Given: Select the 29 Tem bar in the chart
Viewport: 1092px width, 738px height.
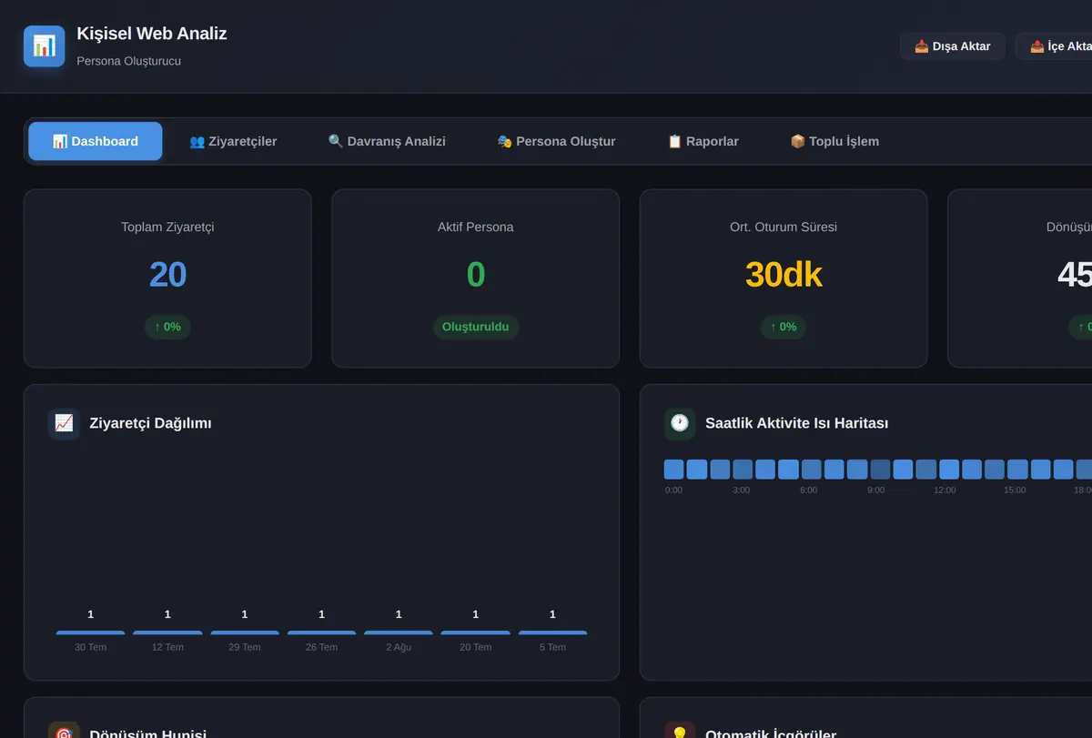Looking at the screenshot, I should pyautogui.click(x=245, y=632).
